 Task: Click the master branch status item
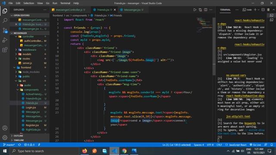9,145
